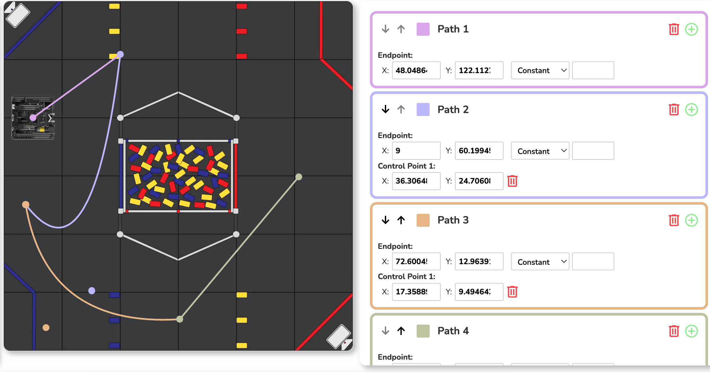Edit Path 2 heading value field
The image size is (710, 373).
point(593,151)
